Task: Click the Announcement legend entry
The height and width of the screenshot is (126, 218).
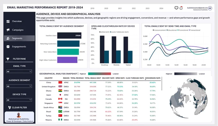Action: click(x=159, y=30)
